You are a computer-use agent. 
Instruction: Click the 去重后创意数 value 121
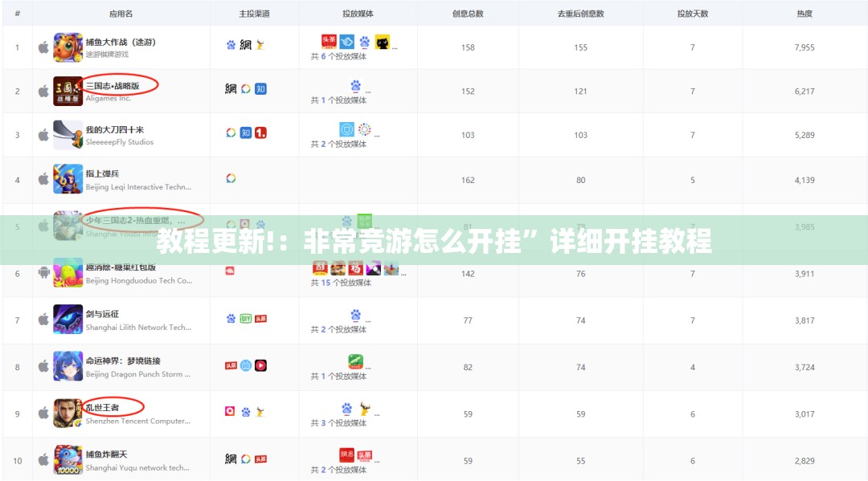(x=581, y=92)
